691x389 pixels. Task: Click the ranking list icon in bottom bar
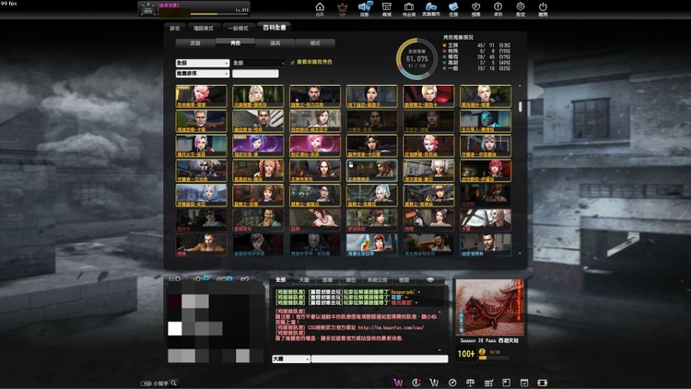coord(488,383)
